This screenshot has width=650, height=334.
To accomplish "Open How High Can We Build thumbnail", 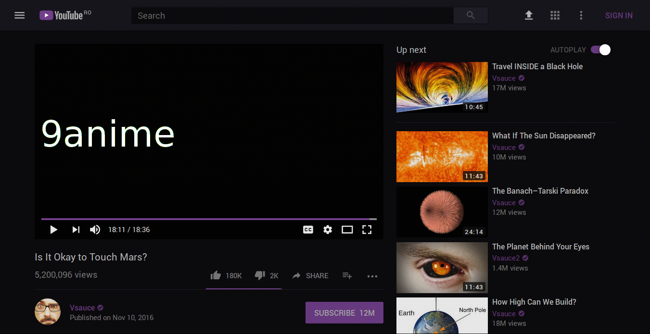I will 442,316.
